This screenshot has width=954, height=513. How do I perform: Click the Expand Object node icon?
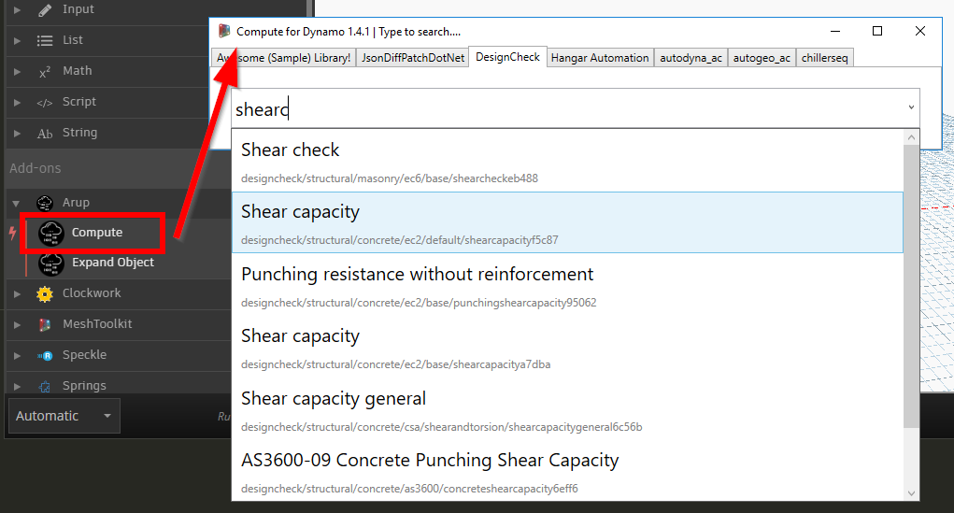click(51, 263)
